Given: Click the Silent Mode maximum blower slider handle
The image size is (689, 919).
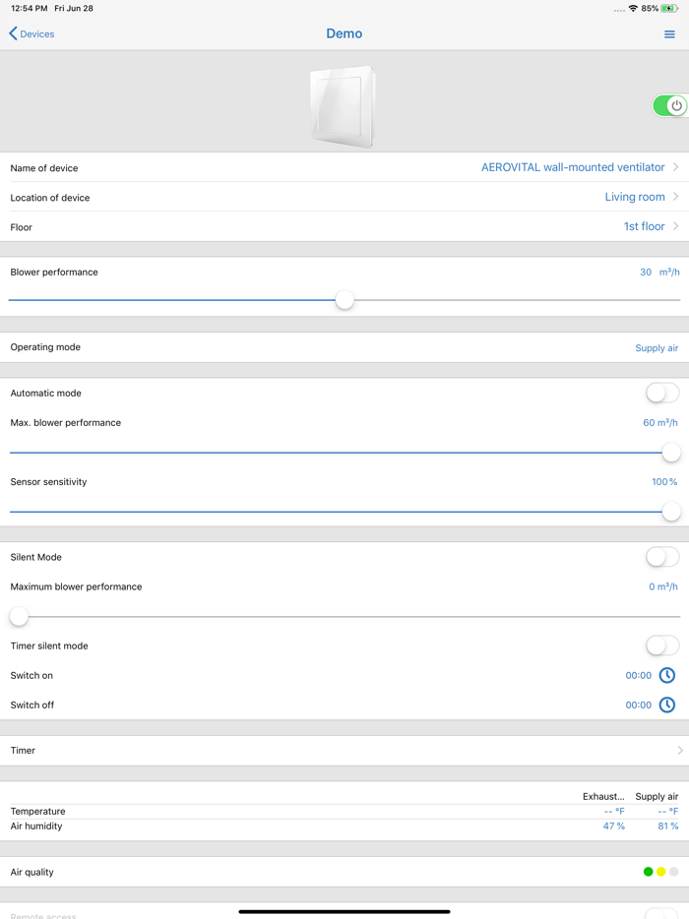Looking at the screenshot, I should pyautogui.click(x=19, y=617).
